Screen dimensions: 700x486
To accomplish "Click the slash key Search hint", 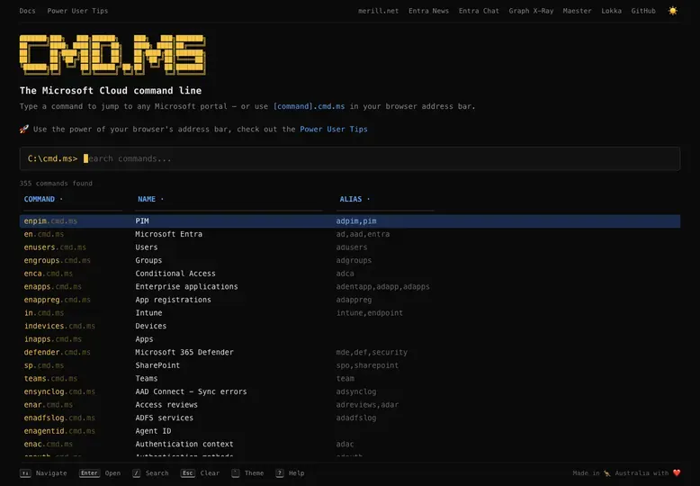I will pyautogui.click(x=150, y=473).
